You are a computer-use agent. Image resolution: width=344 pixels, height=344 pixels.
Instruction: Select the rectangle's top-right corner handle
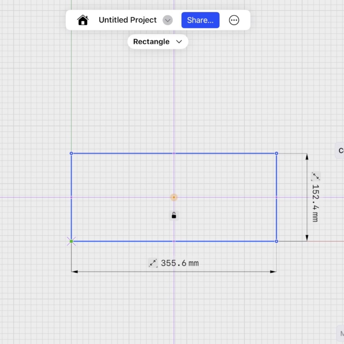click(x=277, y=153)
